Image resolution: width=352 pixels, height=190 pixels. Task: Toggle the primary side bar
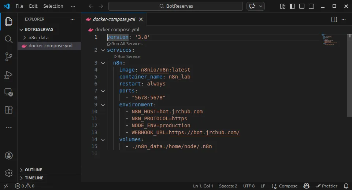coord(292,6)
